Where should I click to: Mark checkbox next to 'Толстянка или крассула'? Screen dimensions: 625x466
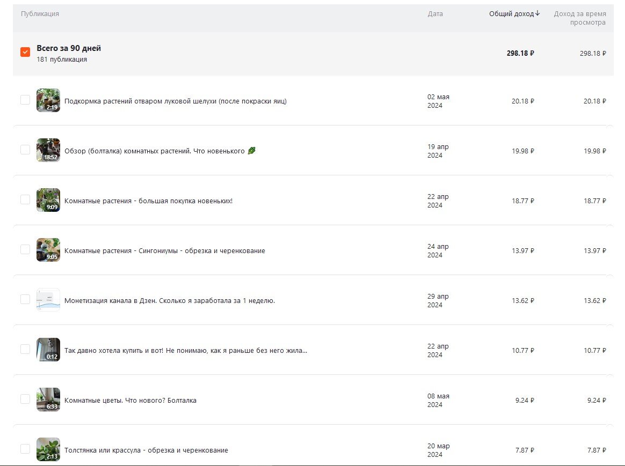click(25, 449)
